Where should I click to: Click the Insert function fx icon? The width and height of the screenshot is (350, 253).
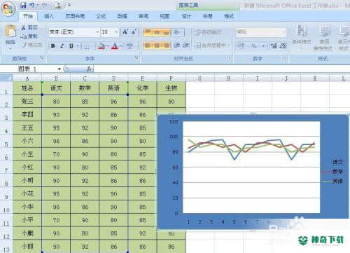pyautogui.click(x=89, y=69)
